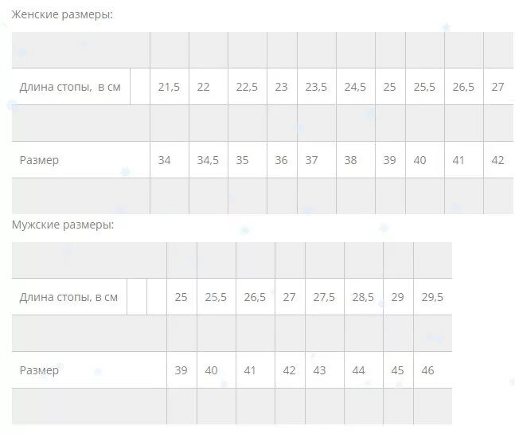Select women's foot length 26,5 cell
This screenshot has width=515, height=434.
coord(463,87)
